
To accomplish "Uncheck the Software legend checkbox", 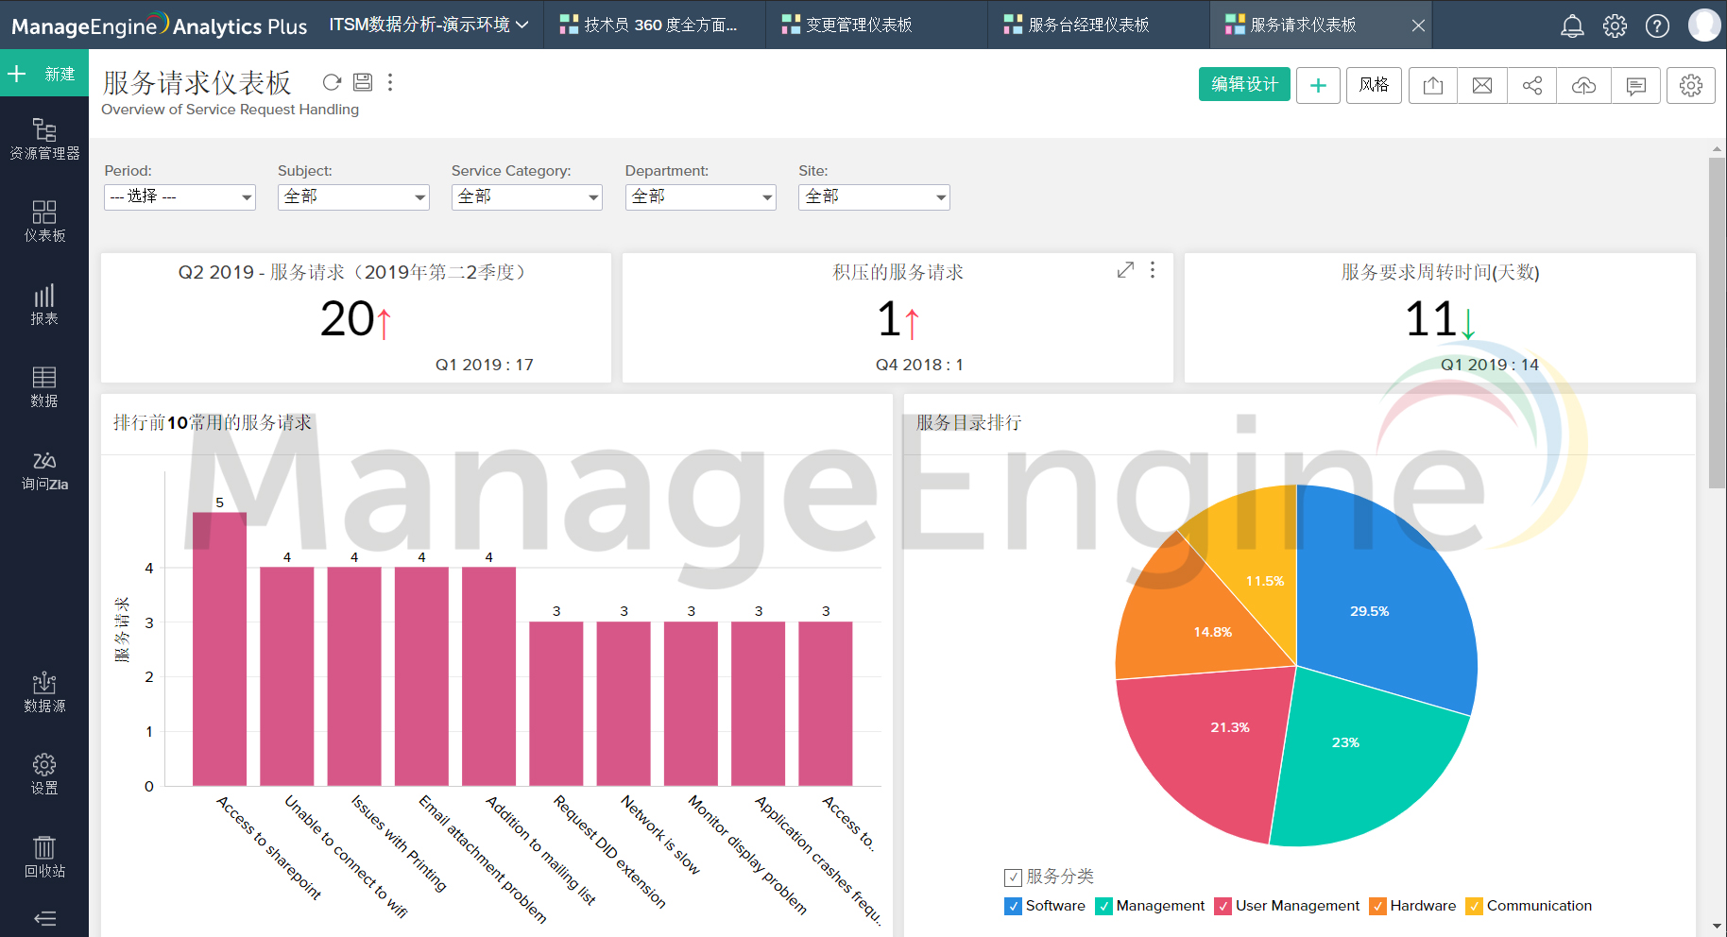I will click(1013, 906).
